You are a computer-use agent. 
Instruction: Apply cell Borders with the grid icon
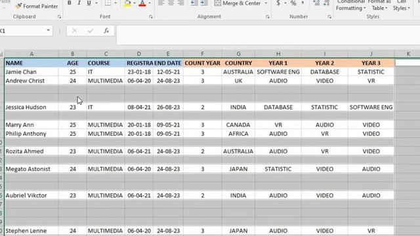[108, 3]
